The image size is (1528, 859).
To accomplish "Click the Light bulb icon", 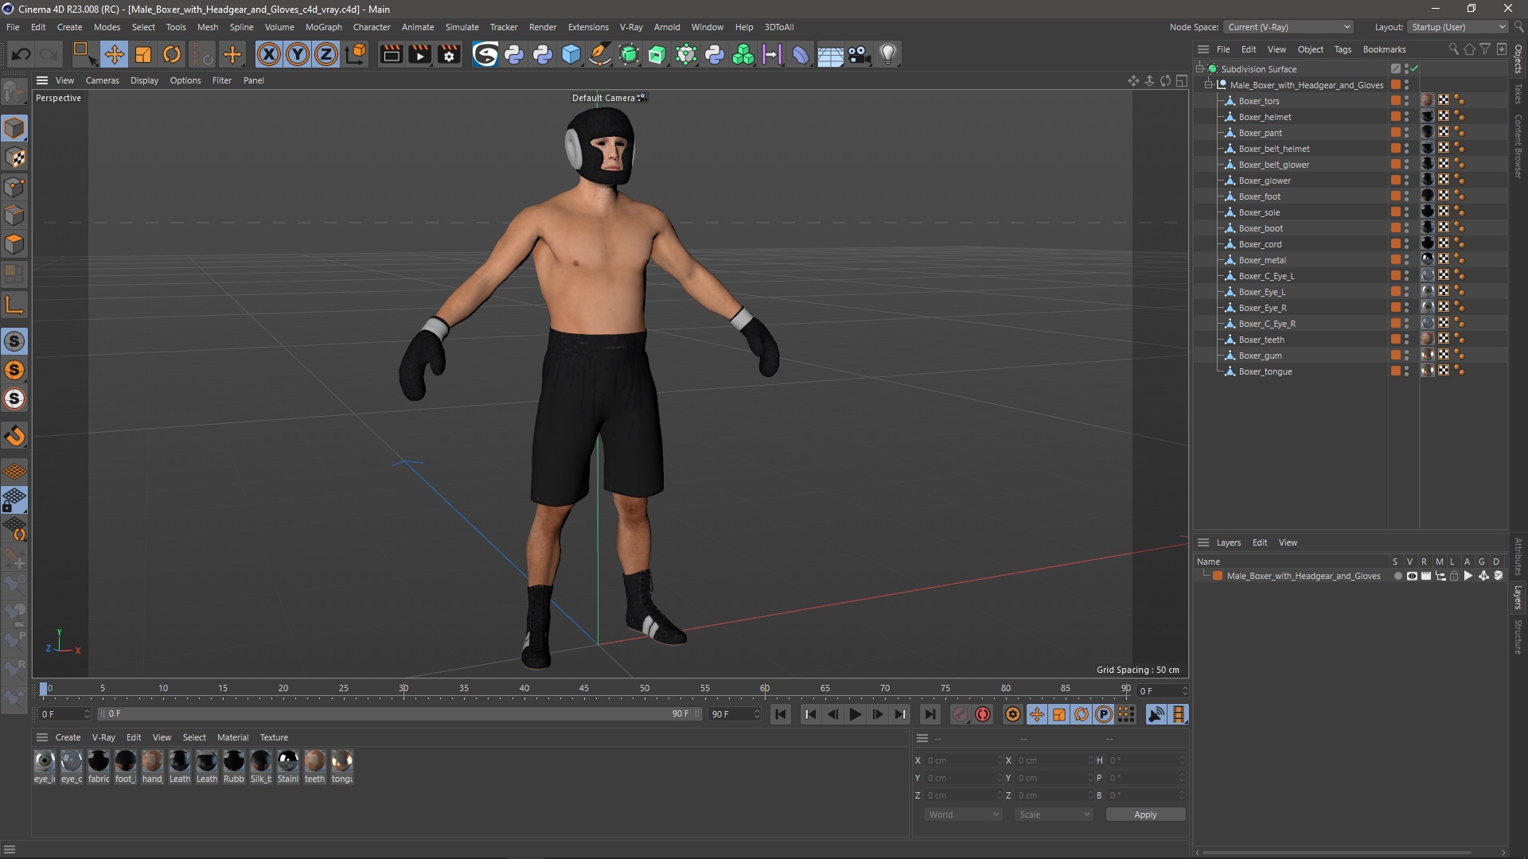I will click(x=888, y=54).
